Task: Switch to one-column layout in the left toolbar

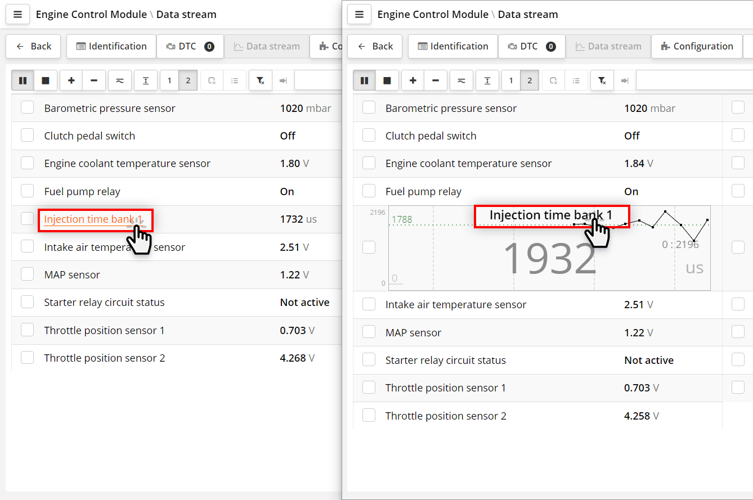Action: [169, 80]
